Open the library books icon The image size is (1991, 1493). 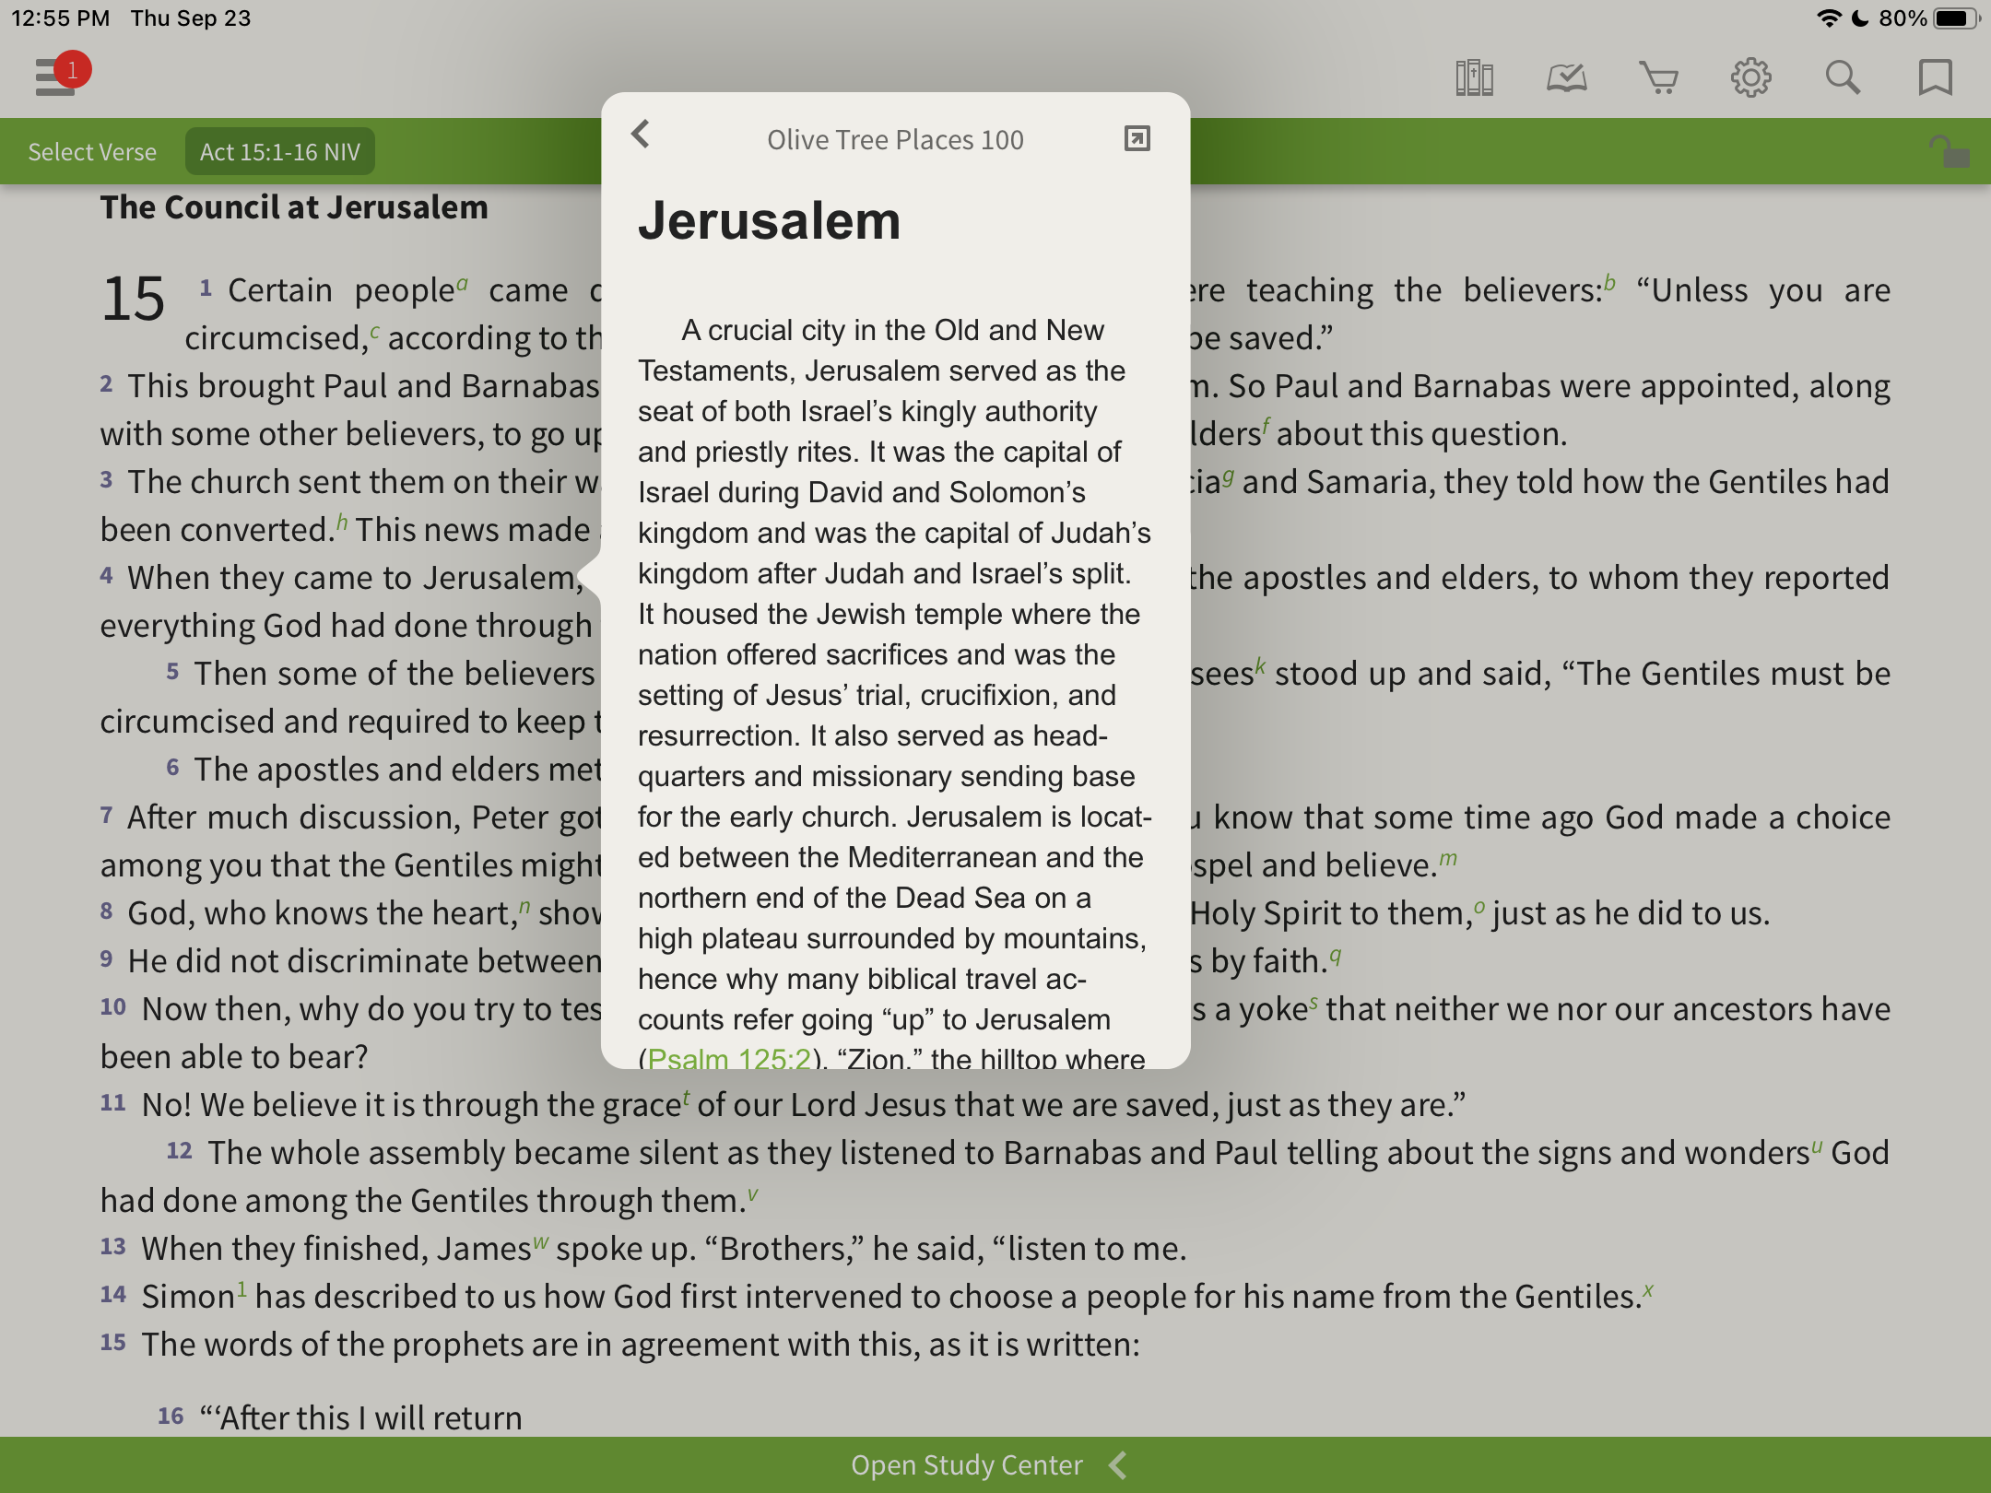pyautogui.click(x=1474, y=78)
